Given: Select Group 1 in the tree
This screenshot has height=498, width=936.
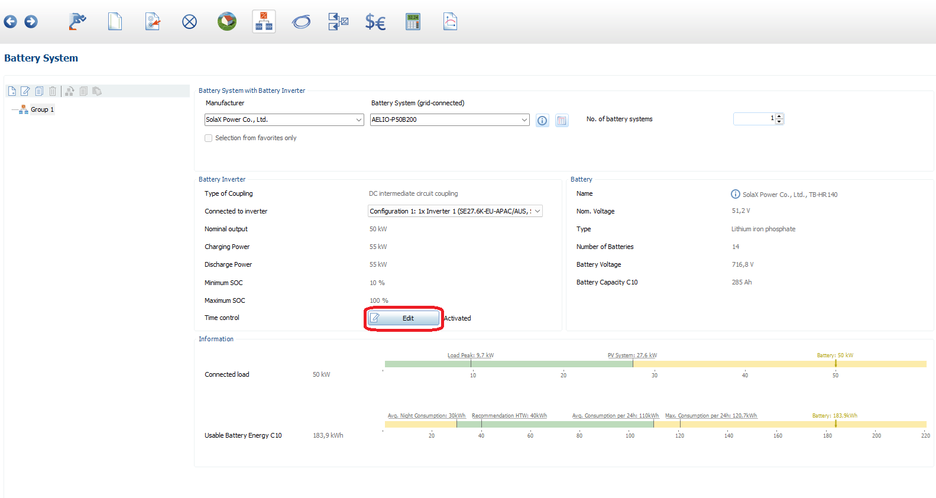Looking at the screenshot, I should [x=42, y=109].
